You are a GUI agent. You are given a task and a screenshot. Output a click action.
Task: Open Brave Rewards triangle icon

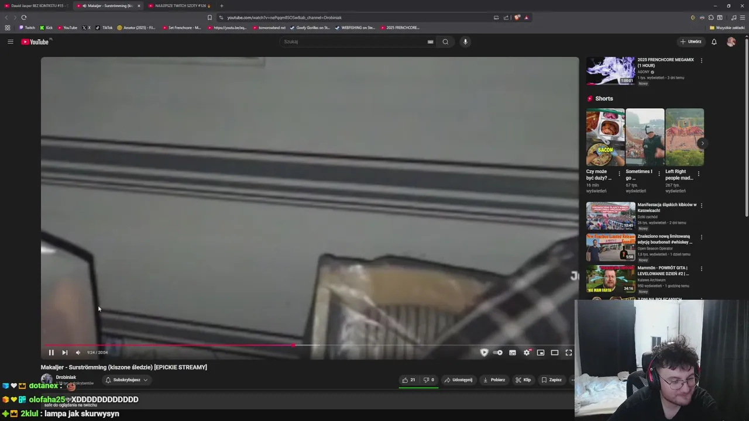click(526, 18)
